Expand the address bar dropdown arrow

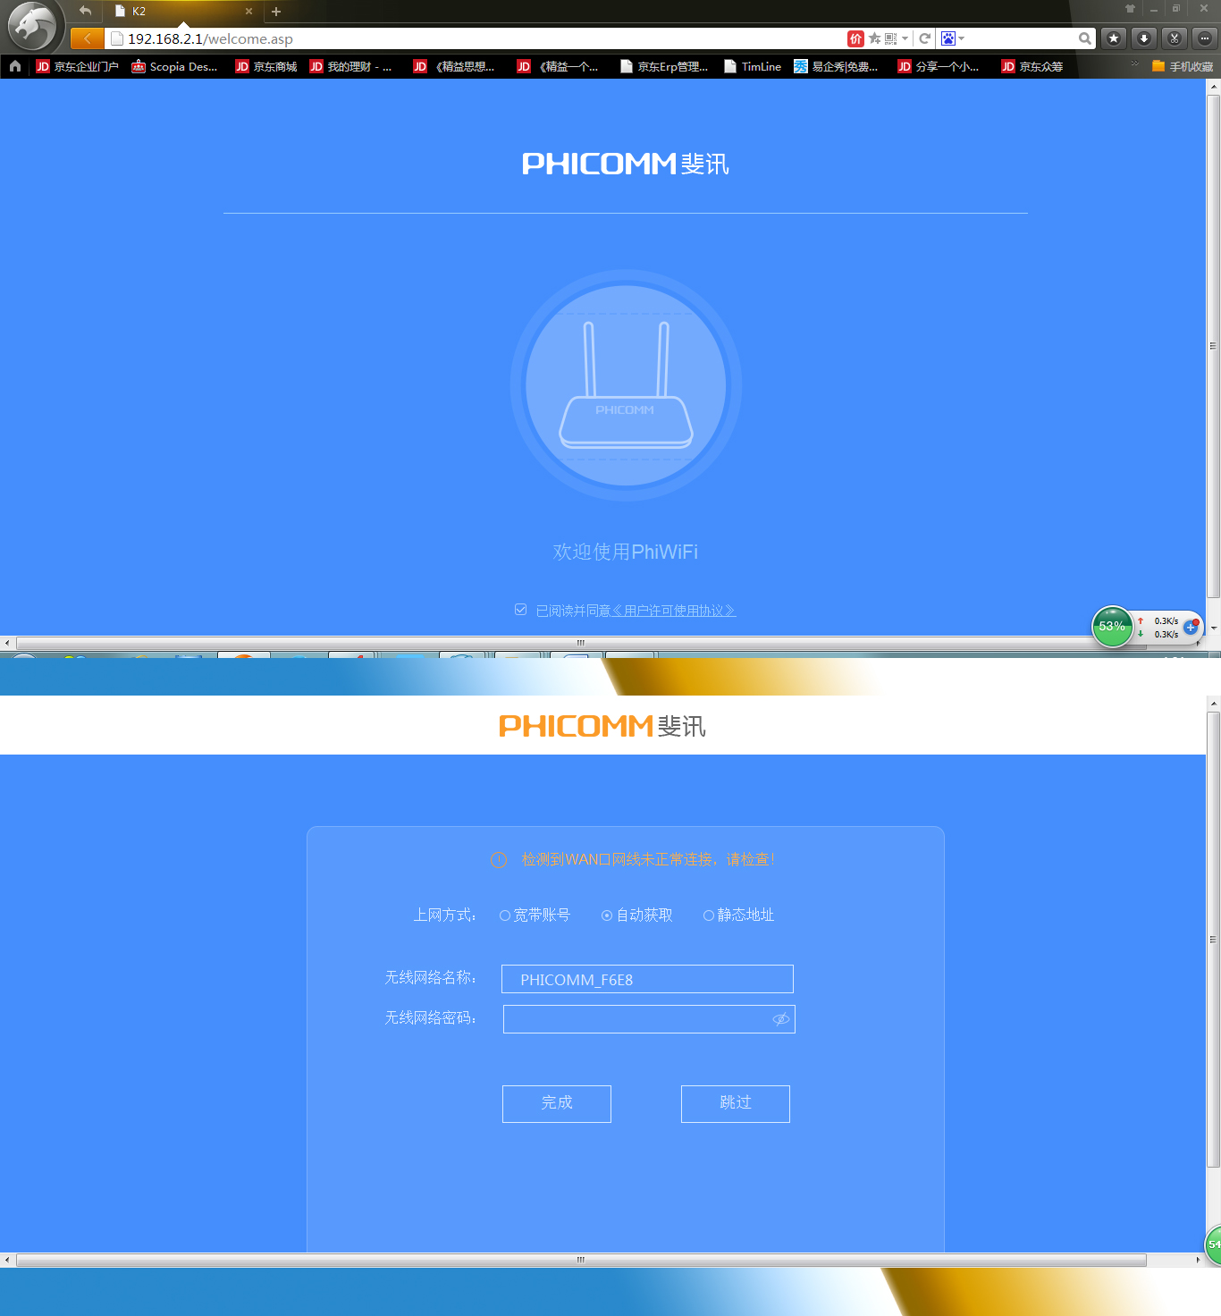[x=905, y=38]
